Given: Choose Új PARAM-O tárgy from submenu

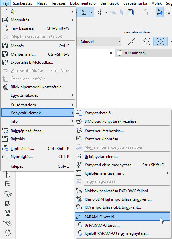Looking at the screenshot, I should pos(123,225).
